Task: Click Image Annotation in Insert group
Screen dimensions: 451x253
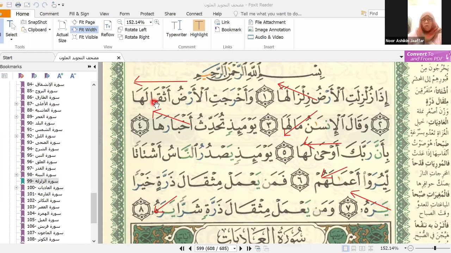Action: coord(269,30)
